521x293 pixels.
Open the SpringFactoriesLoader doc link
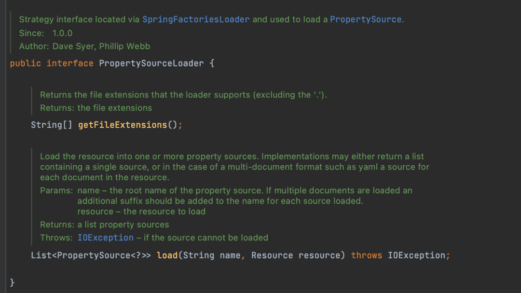pyautogui.click(x=196, y=20)
